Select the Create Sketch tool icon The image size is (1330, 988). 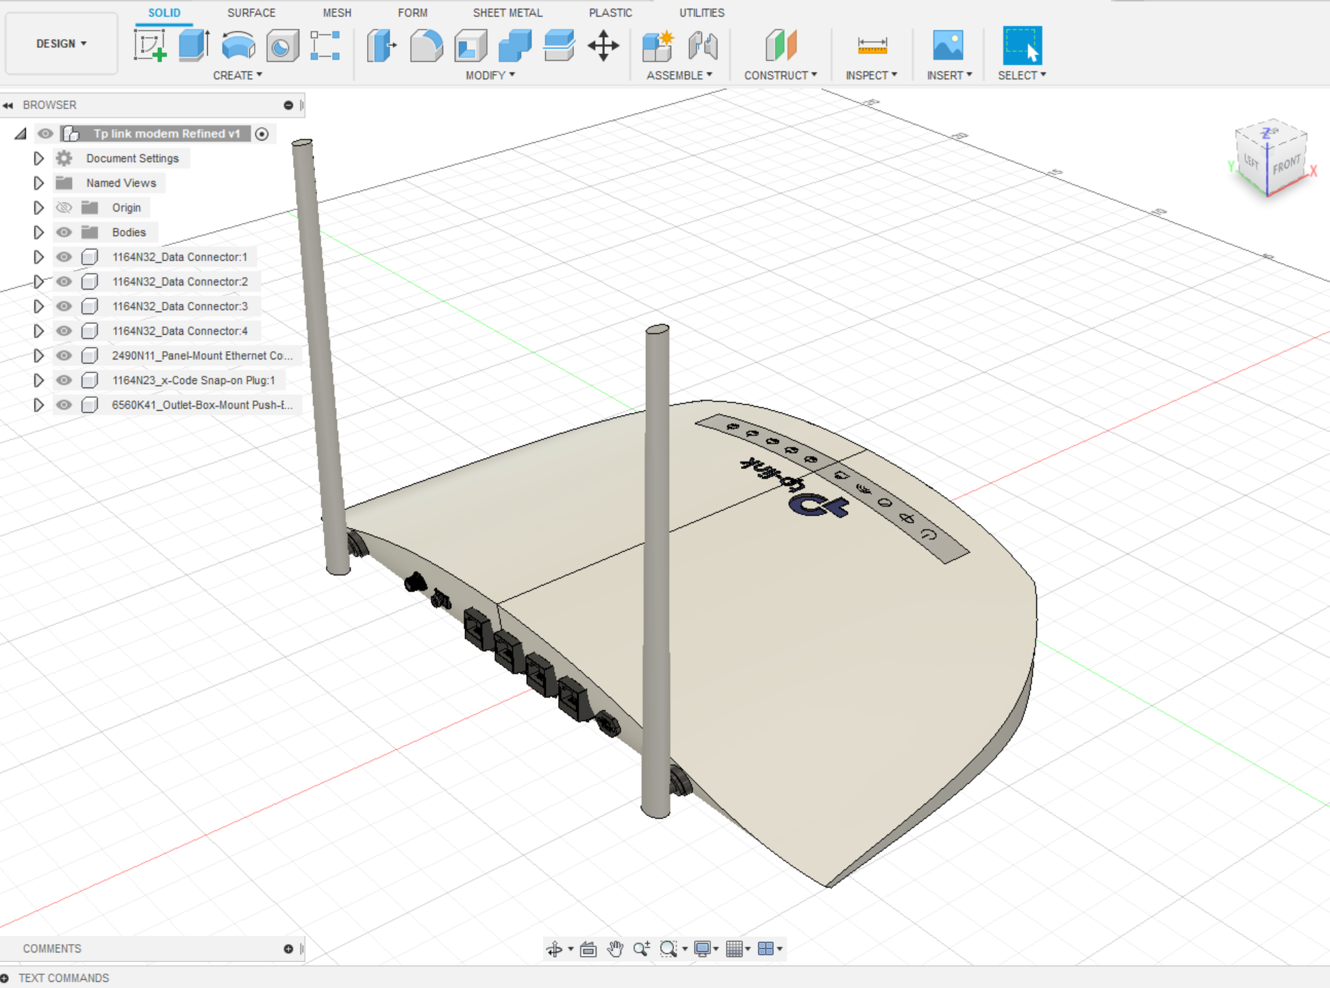(150, 46)
